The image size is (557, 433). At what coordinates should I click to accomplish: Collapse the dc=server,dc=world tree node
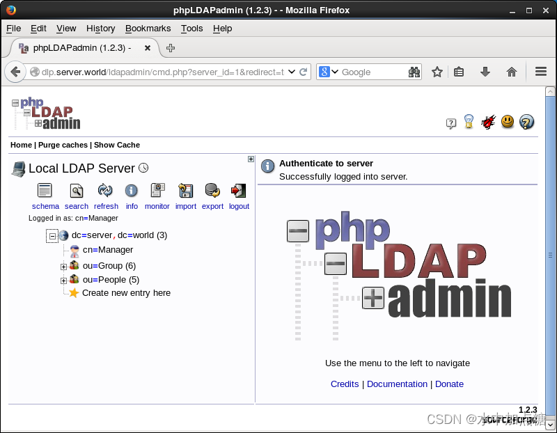(52, 236)
